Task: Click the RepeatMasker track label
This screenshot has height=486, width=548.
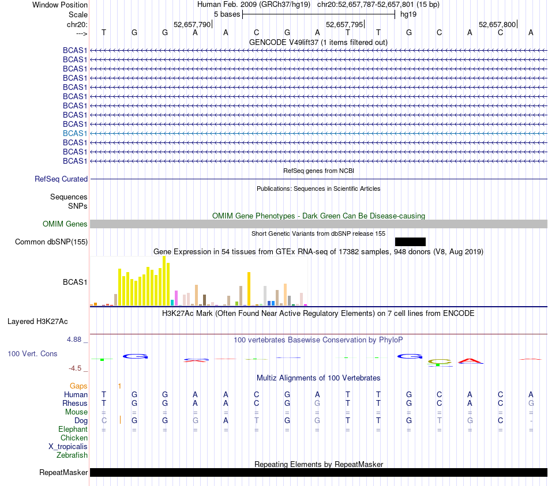Action: [63, 472]
